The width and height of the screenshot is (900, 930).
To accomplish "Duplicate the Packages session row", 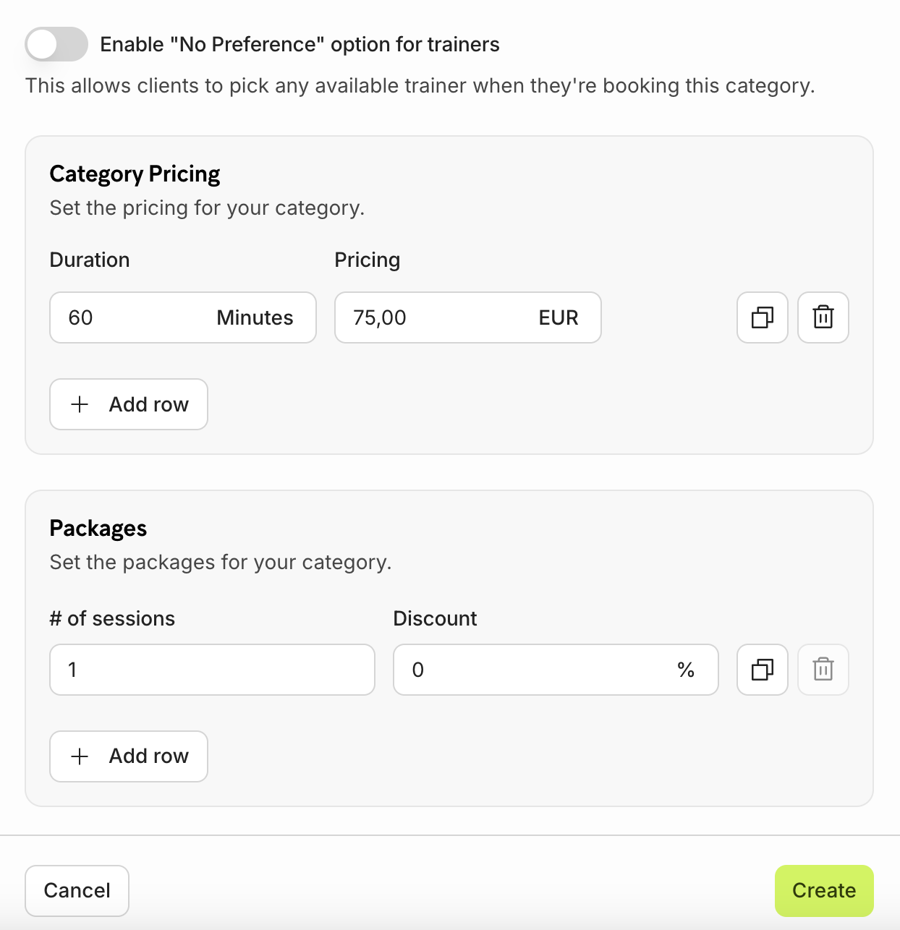I will point(762,670).
